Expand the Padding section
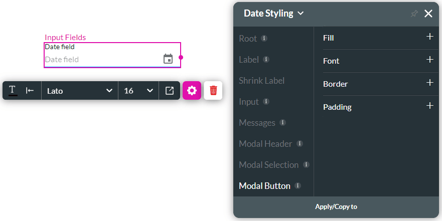 pyautogui.click(x=429, y=106)
